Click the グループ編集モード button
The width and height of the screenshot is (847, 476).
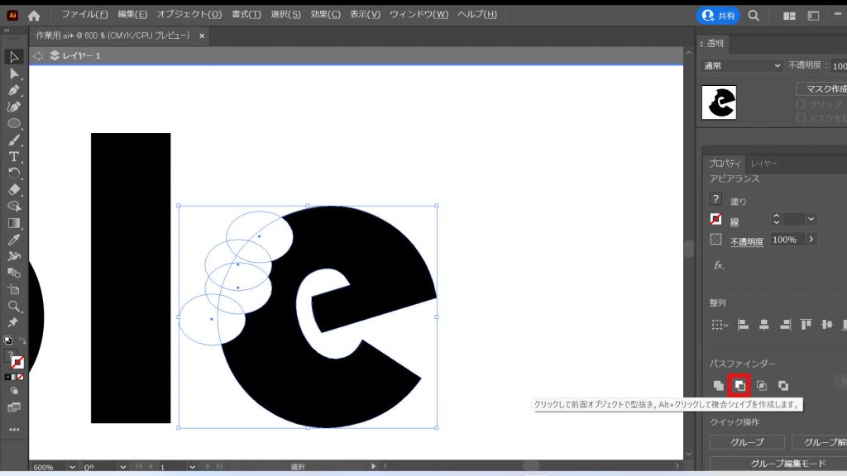click(x=778, y=464)
